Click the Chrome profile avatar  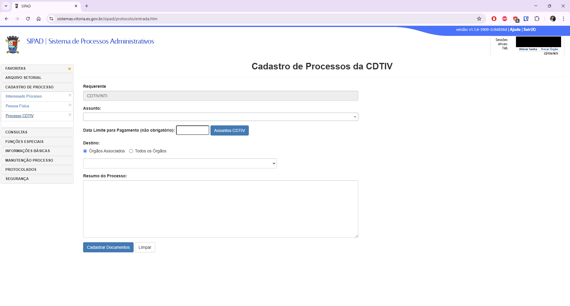coord(553,18)
